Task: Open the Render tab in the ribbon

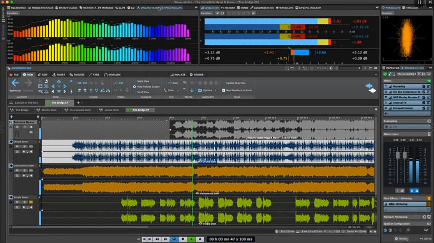Action: [x=197, y=75]
